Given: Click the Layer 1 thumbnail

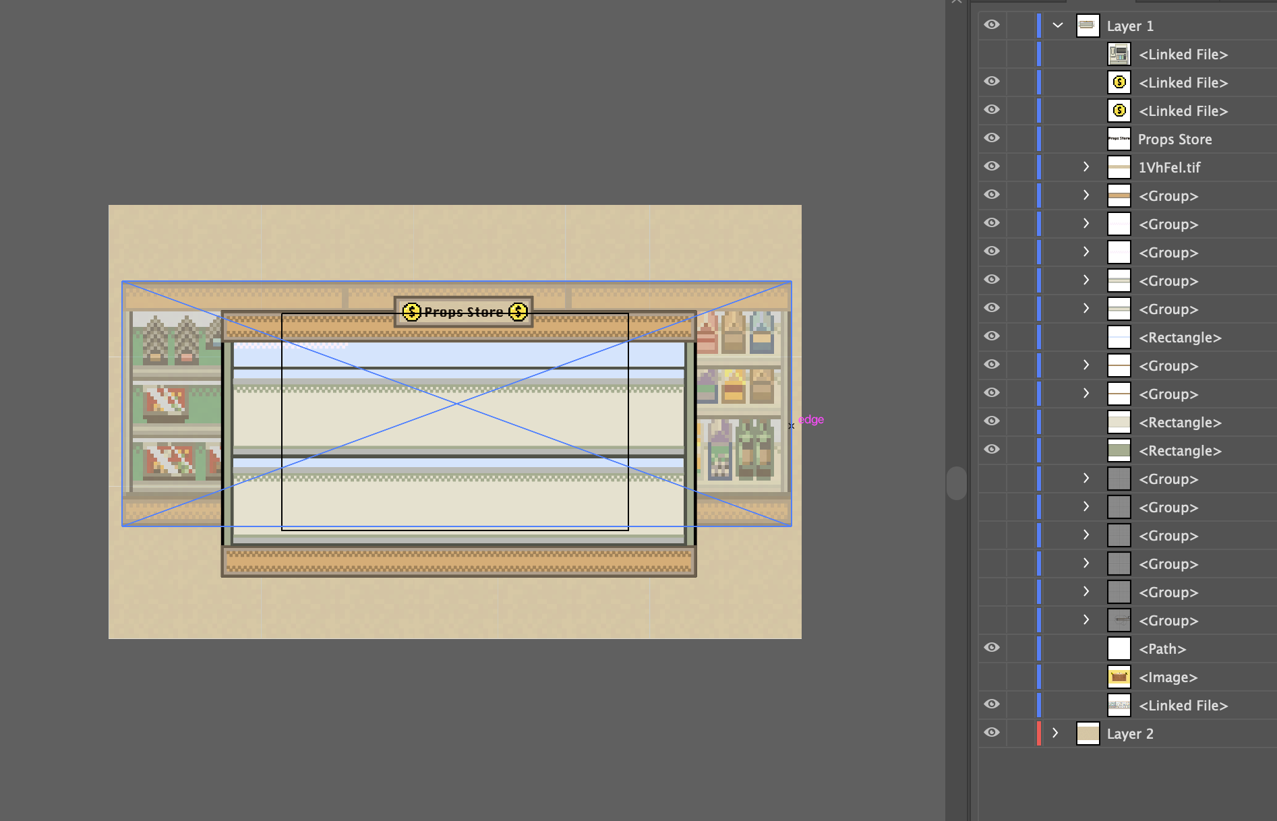Looking at the screenshot, I should click(x=1088, y=26).
